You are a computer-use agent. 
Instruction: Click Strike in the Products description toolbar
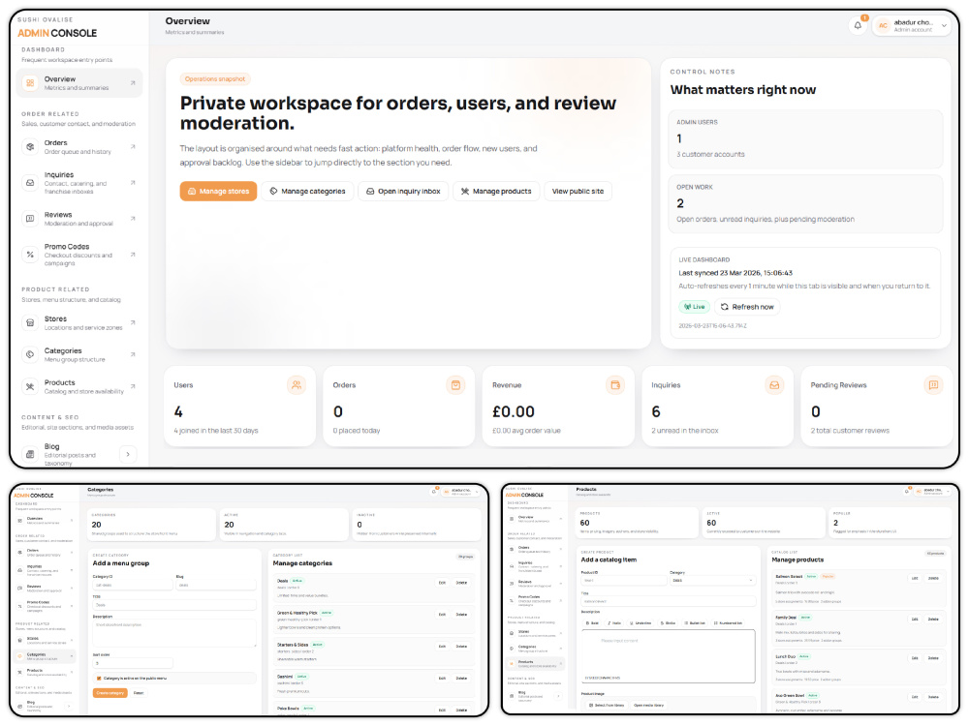pyautogui.click(x=668, y=623)
